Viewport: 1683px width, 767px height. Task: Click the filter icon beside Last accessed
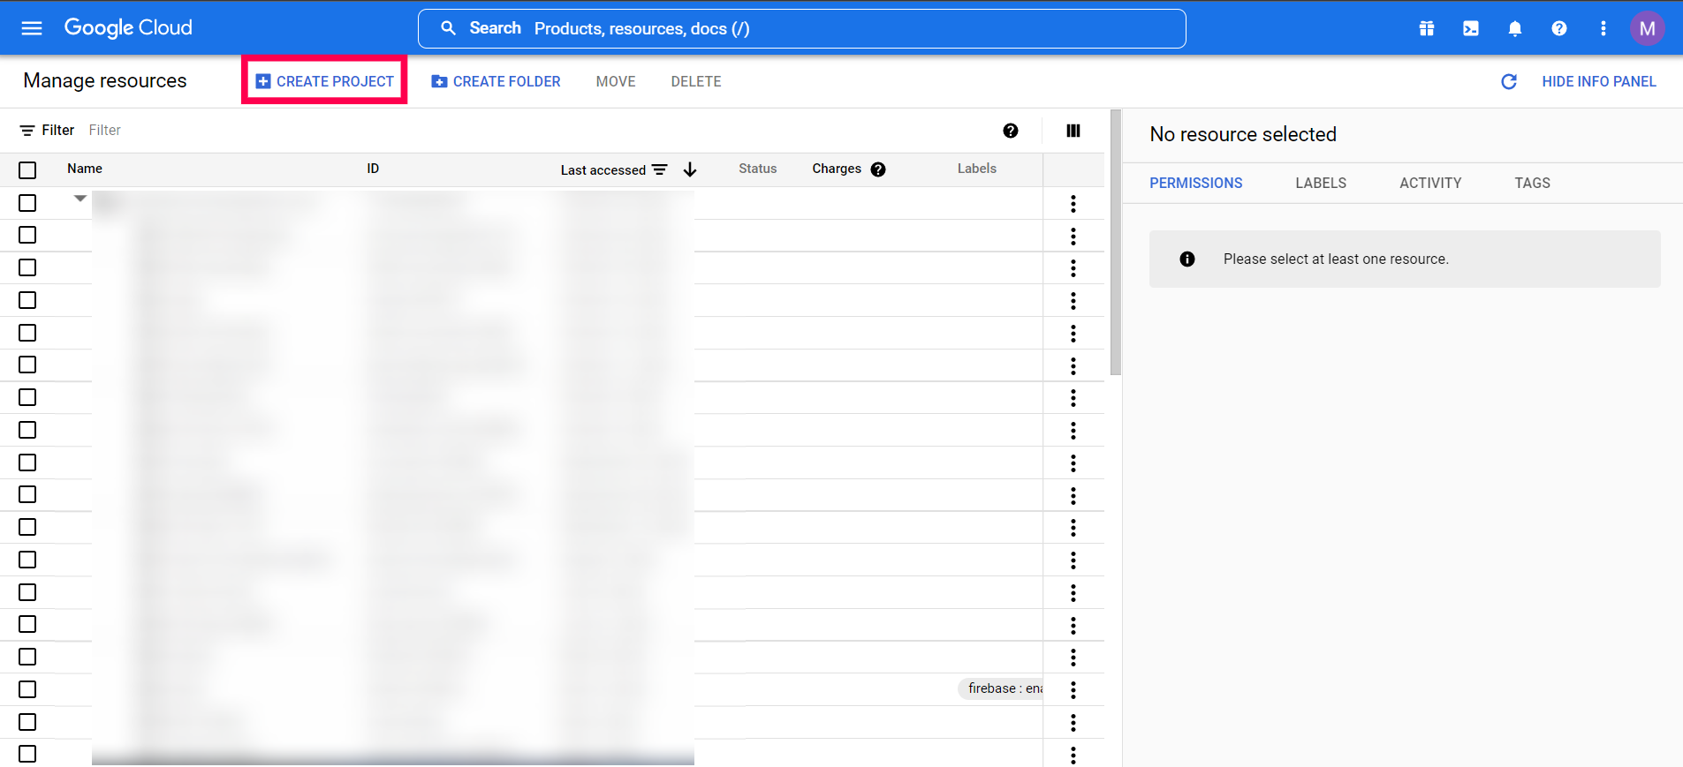660,169
